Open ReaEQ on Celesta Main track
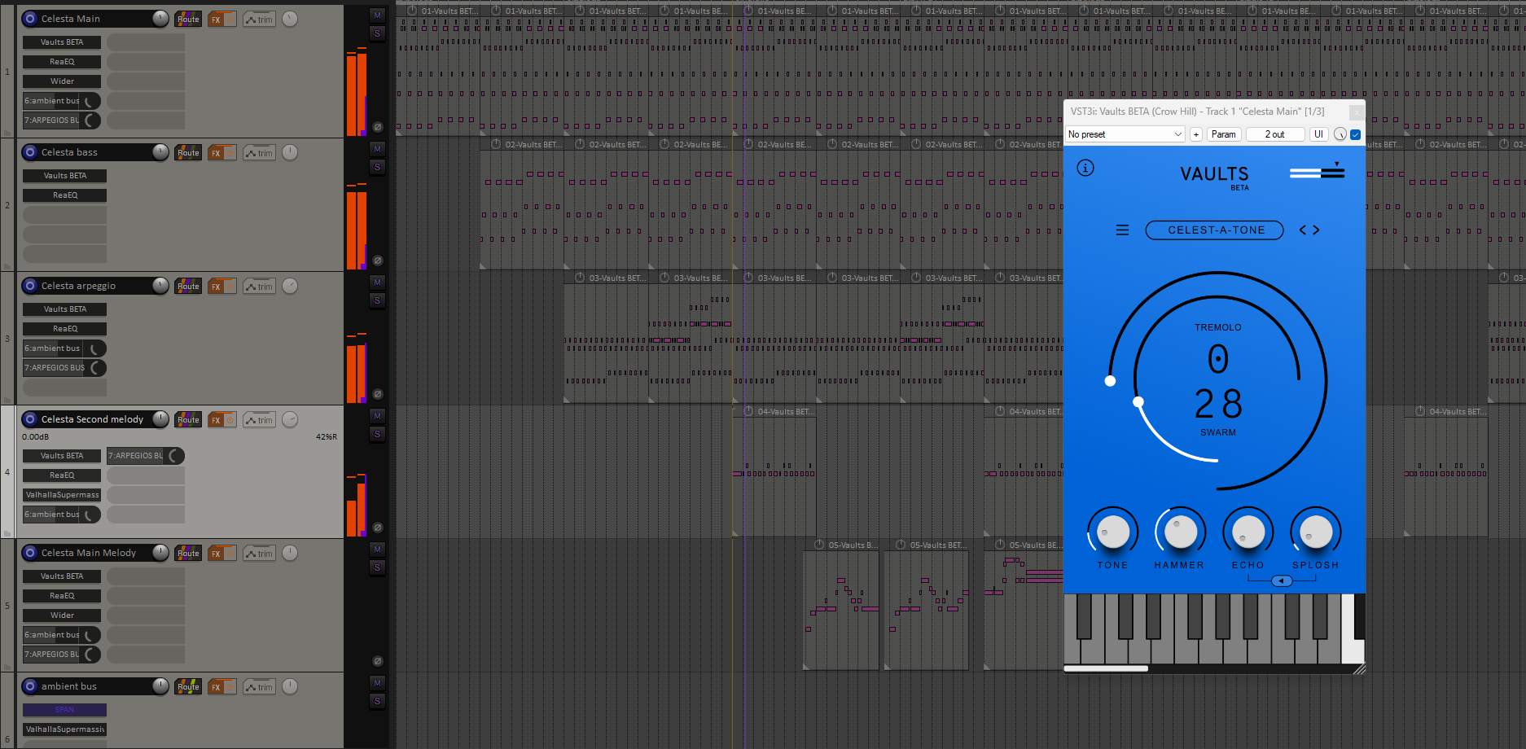Viewport: 1526px width, 749px height. [62, 62]
